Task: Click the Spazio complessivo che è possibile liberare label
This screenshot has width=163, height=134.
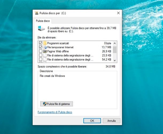Action: click(62, 66)
